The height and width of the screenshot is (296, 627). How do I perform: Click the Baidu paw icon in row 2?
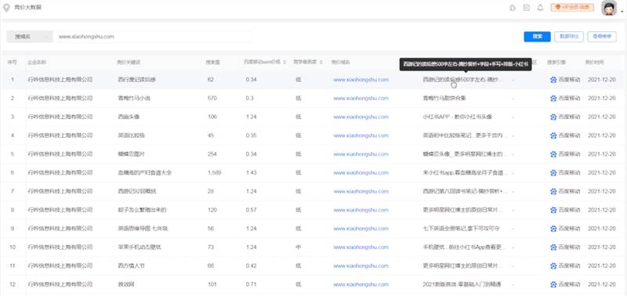(553, 98)
